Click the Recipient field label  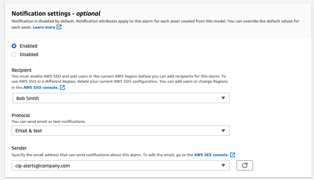click(x=21, y=70)
